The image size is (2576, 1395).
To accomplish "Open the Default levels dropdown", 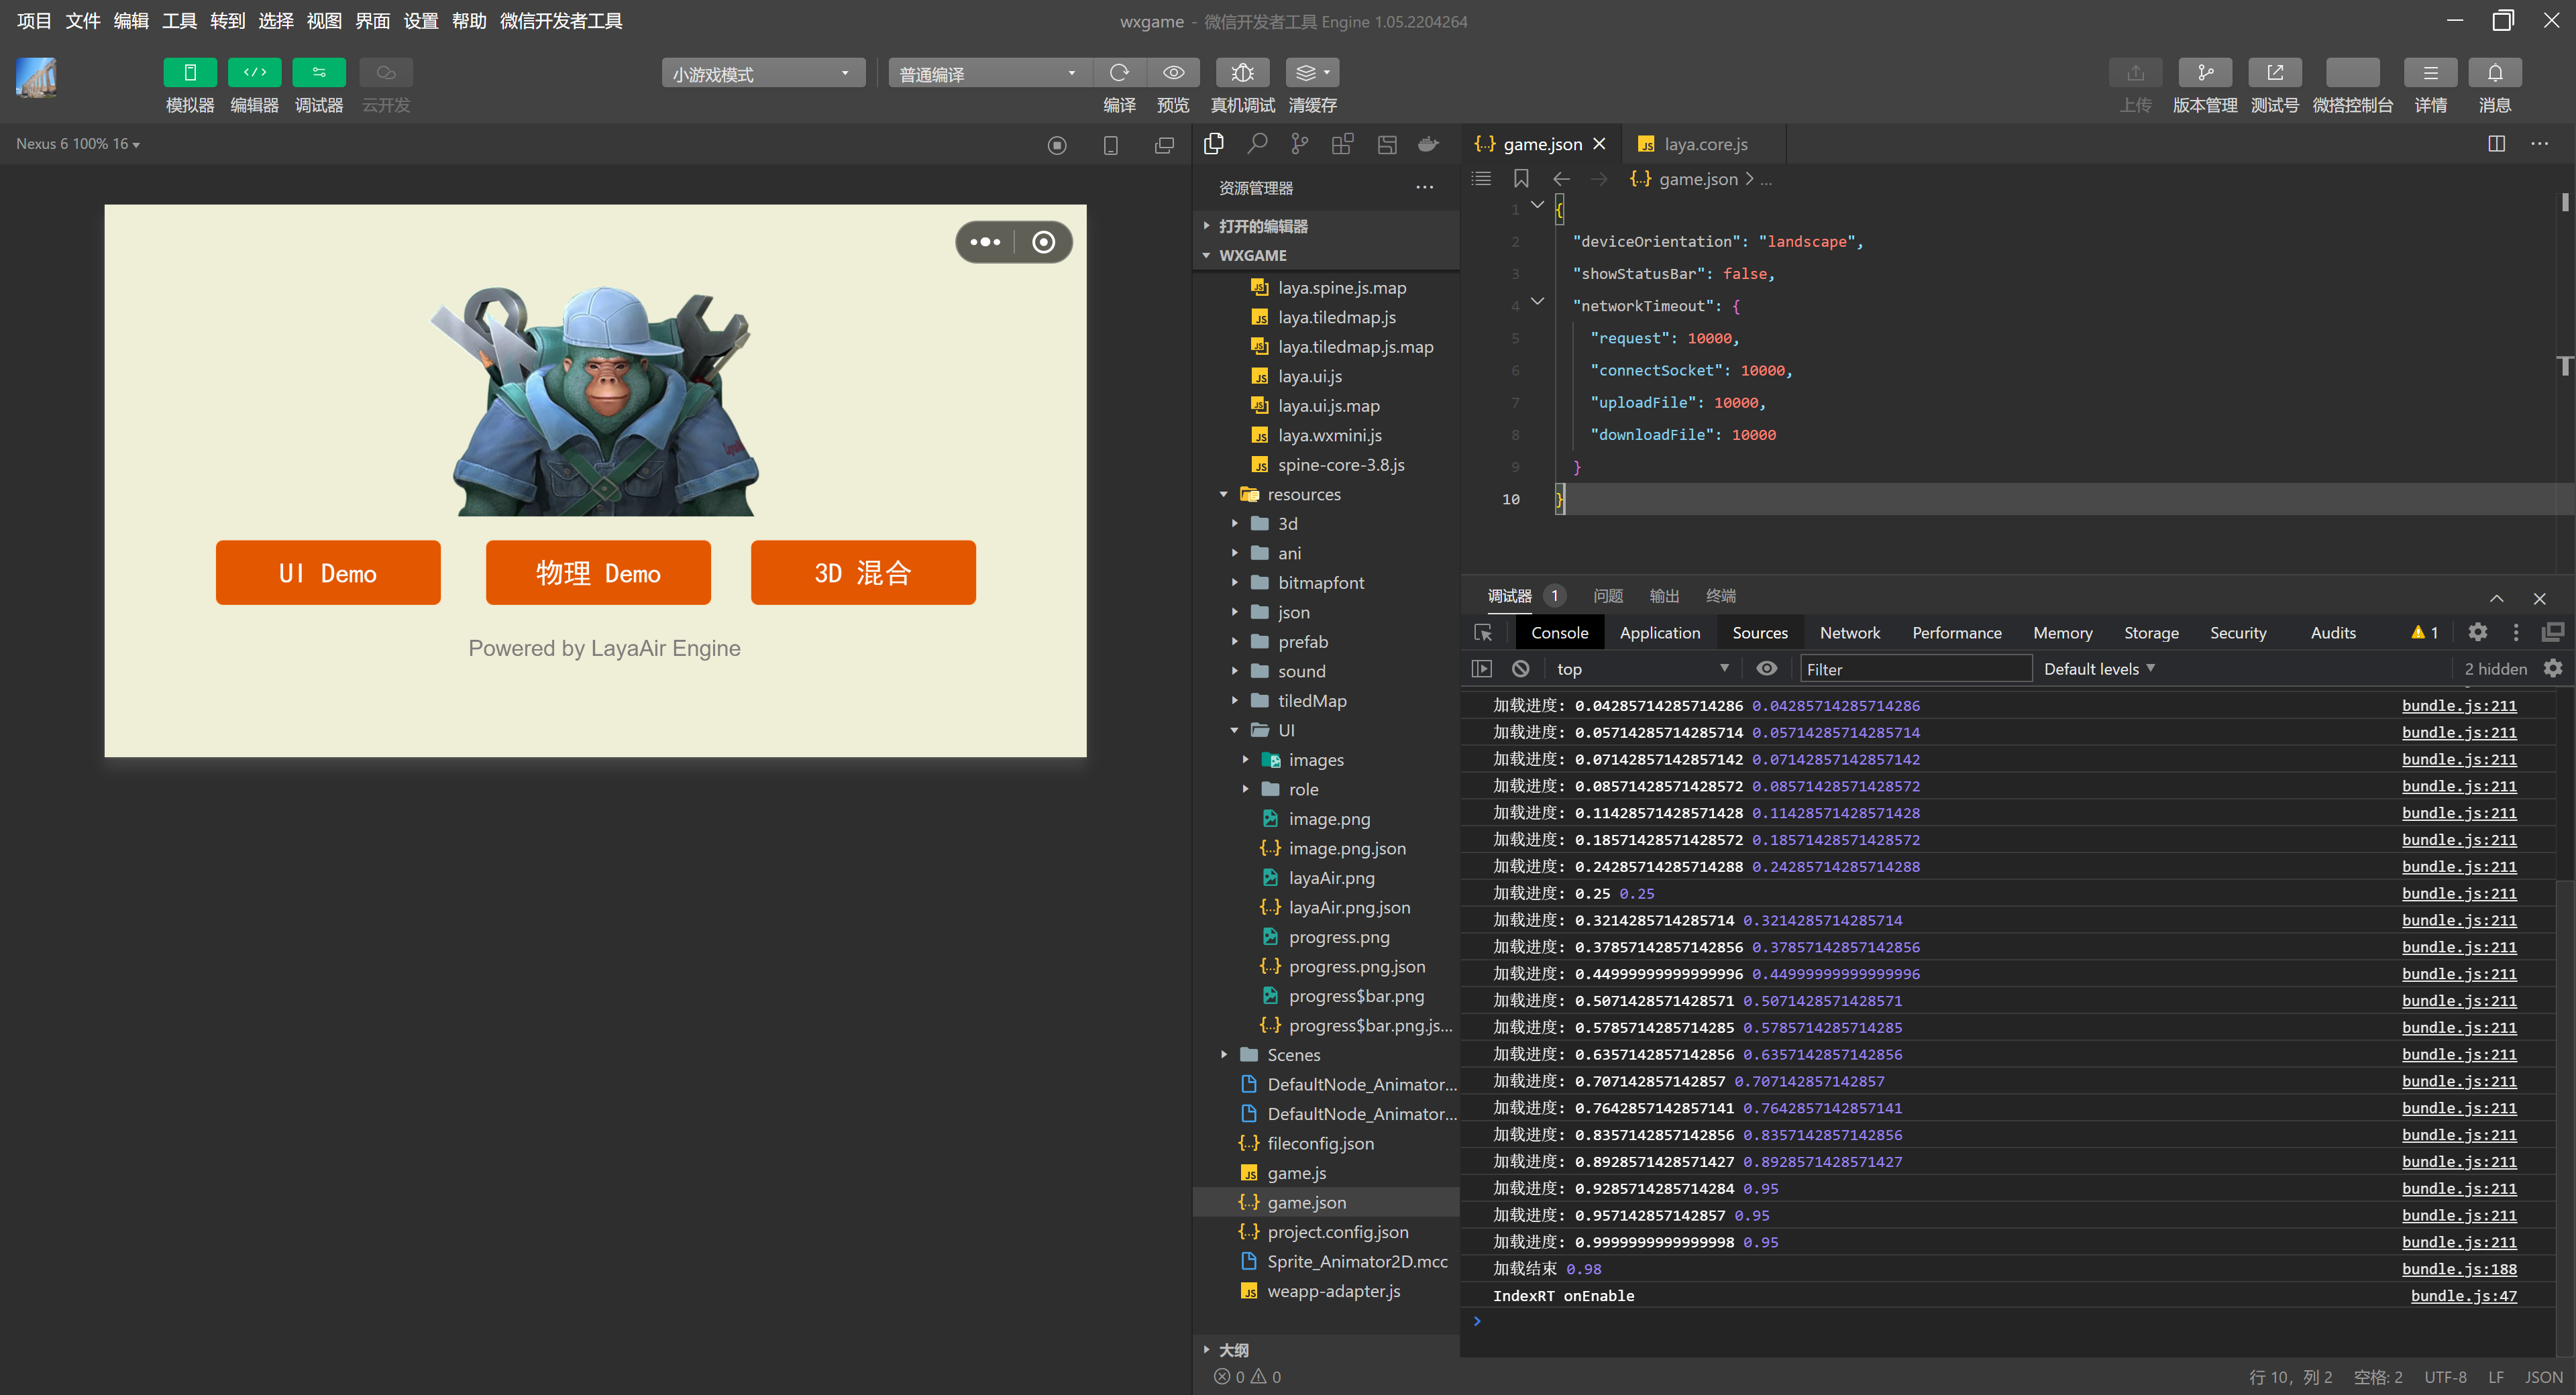I will pos(2098,669).
